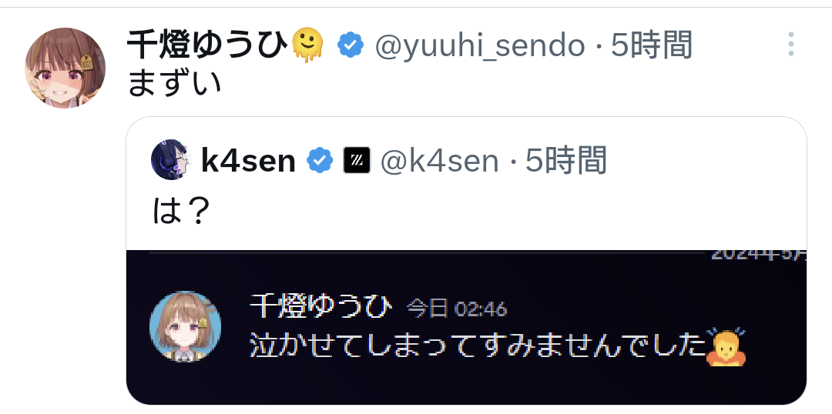
Task: Open the k4sen display name in quote
Action: (x=248, y=161)
